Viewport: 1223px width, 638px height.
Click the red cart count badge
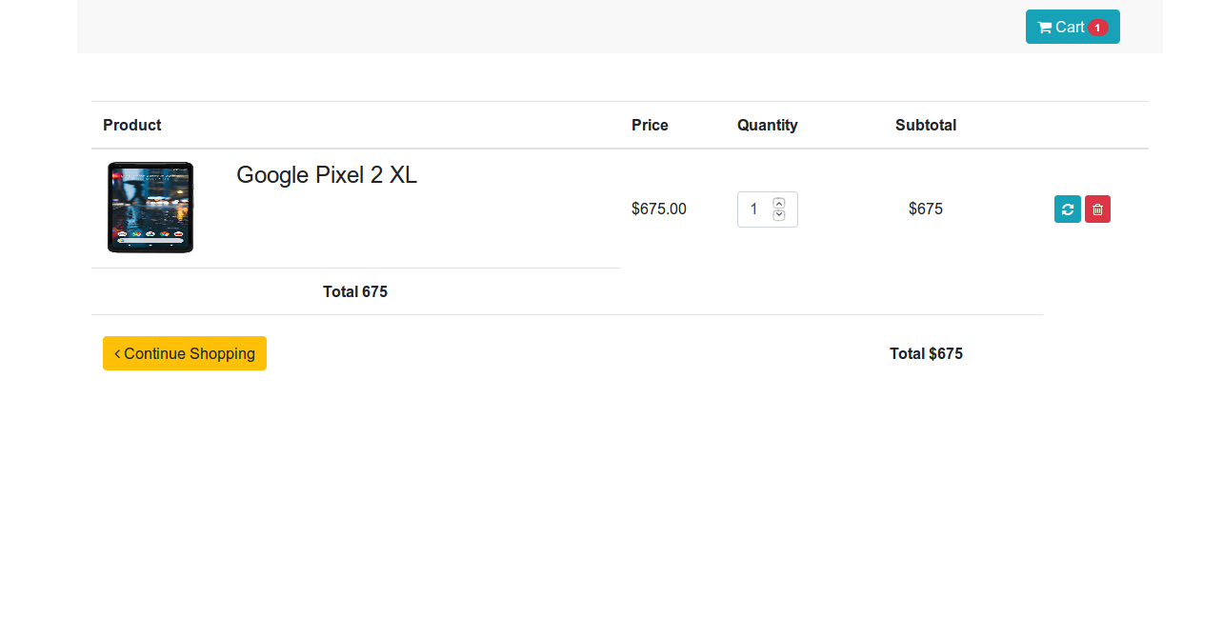pos(1097,28)
